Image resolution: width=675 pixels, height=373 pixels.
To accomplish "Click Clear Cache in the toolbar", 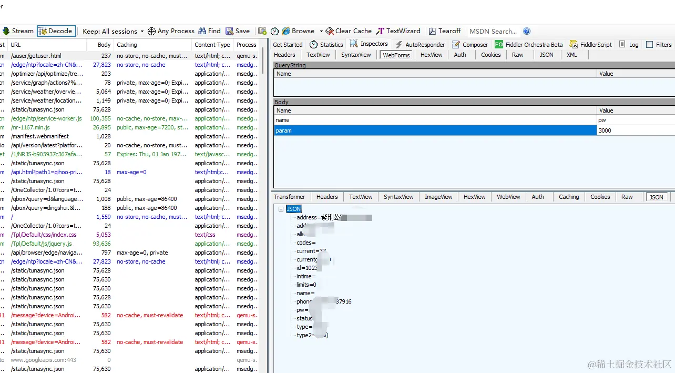I will (x=349, y=31).
